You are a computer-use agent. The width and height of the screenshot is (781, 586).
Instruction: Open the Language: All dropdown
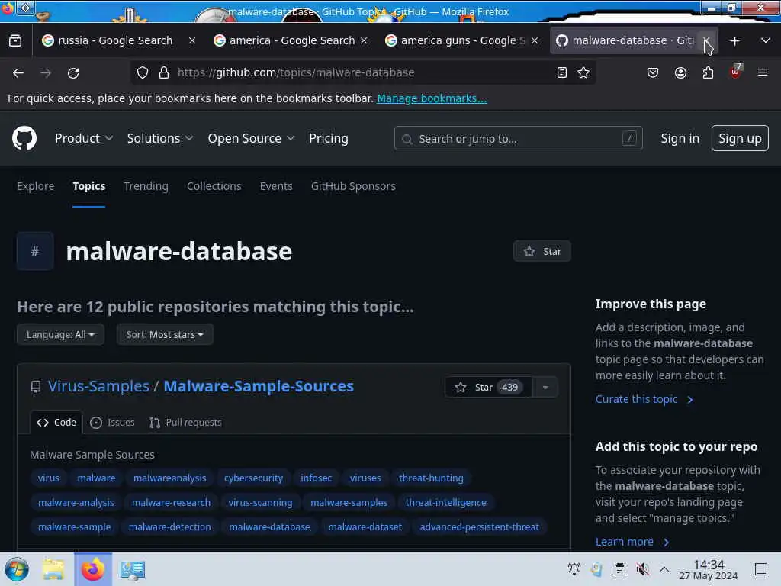pyautogui.click(x=60, y=334)
